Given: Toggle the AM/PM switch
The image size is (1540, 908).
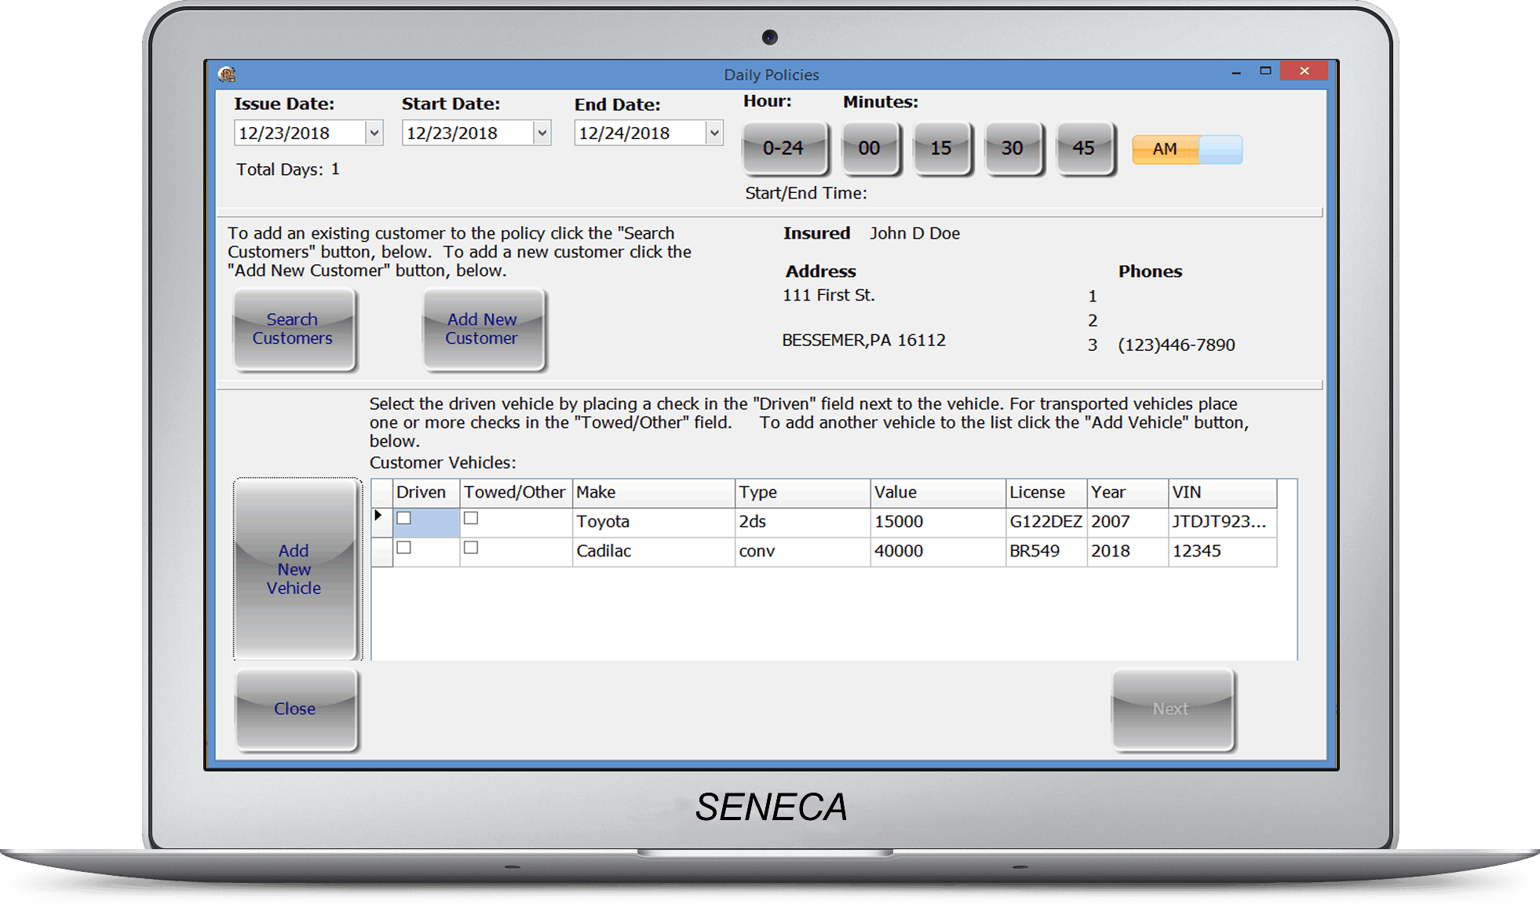Looking at the screenshot, I should (1187, 149).
